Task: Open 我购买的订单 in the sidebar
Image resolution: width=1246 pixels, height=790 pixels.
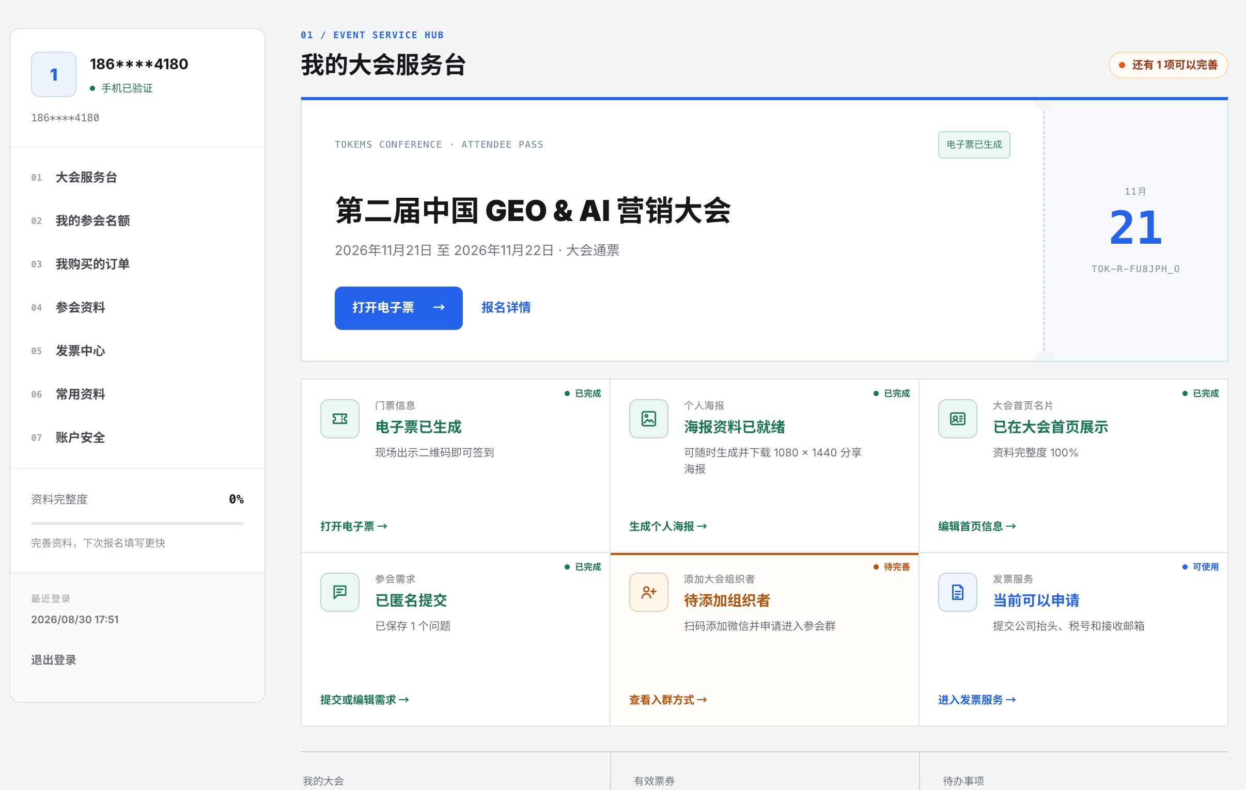Action: (137, 264)
